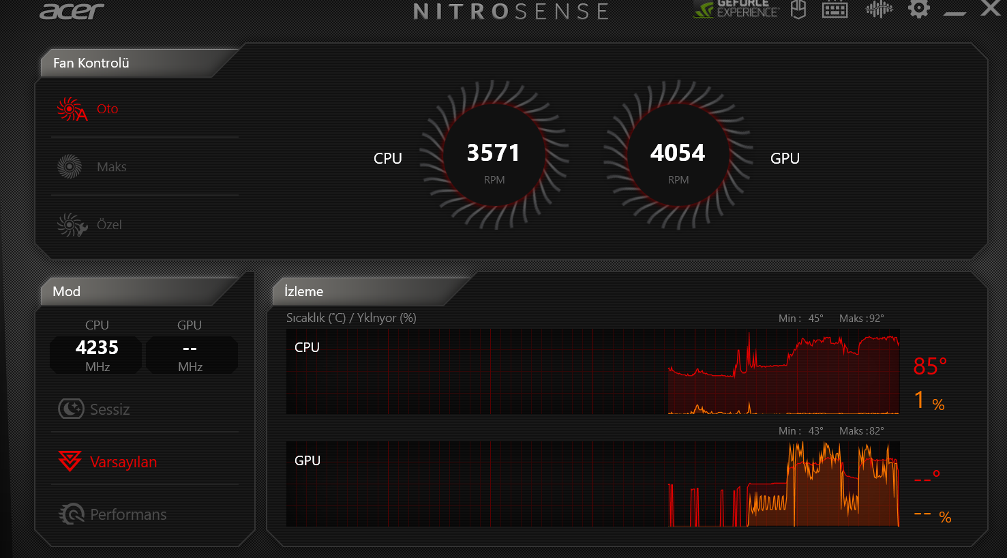1007x558 pixels.
Task: Click the CPU temperature reading 85°
Action: coord(931,366)
